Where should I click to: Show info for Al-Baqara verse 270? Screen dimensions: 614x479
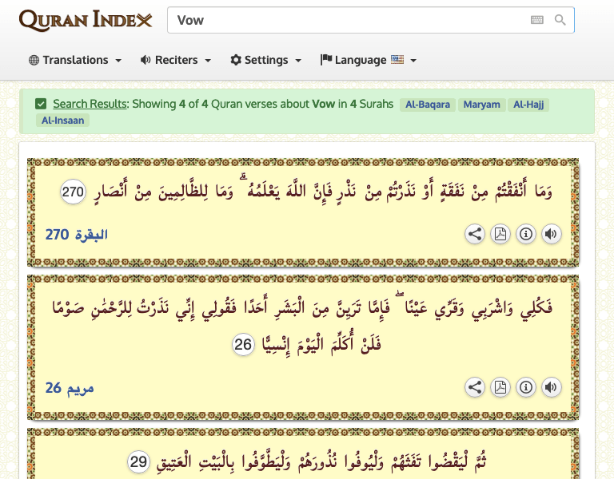pyautogui.click(x=525, y=234)
